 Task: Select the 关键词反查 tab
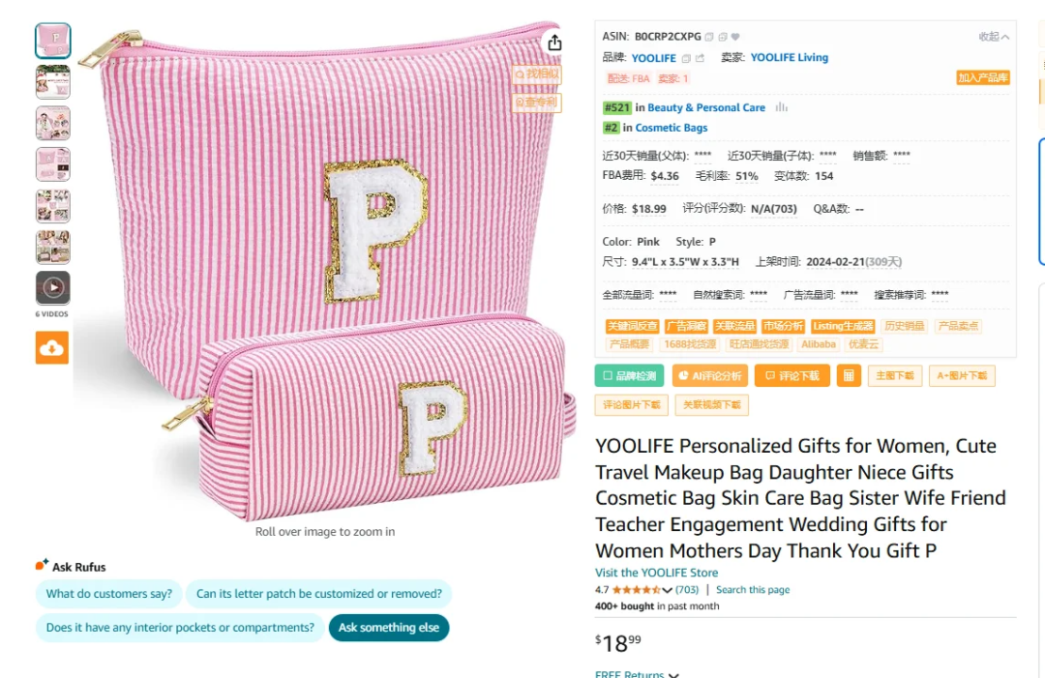pos(633,326)
